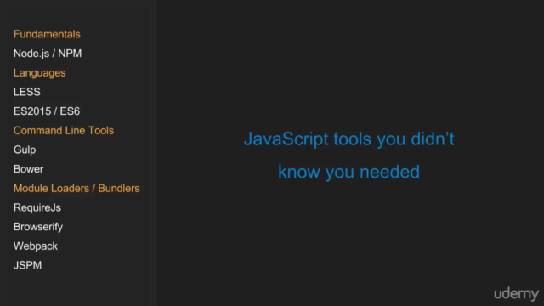This screenshot has height=306, width=544.
Task: Choose the LESS list item
Action: click(27, 92)
